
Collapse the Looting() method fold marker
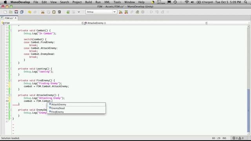(x=10, y=69)
